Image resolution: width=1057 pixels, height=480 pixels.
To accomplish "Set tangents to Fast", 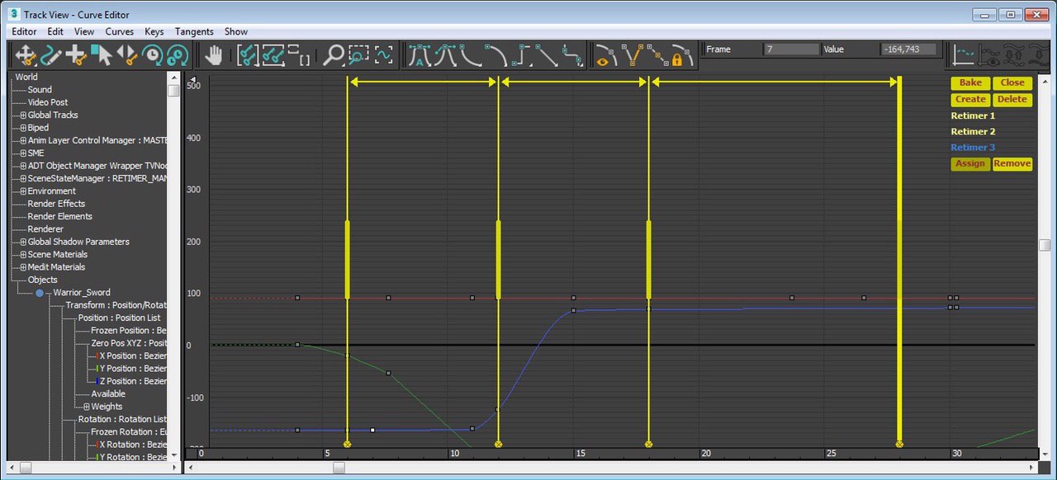I will coord(472,55).
